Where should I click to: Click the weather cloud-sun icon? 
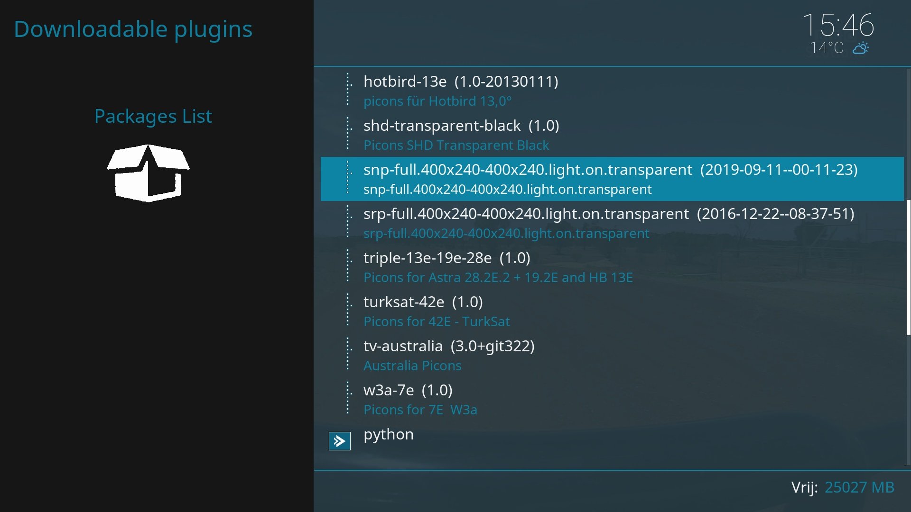tap(861, 48)
